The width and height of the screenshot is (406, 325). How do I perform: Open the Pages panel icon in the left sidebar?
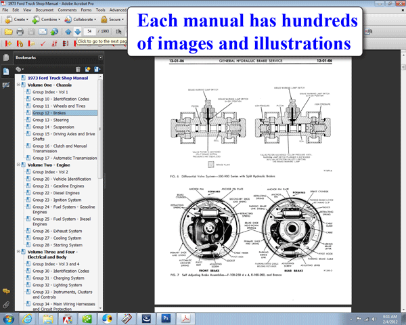[x=6, y=58]
